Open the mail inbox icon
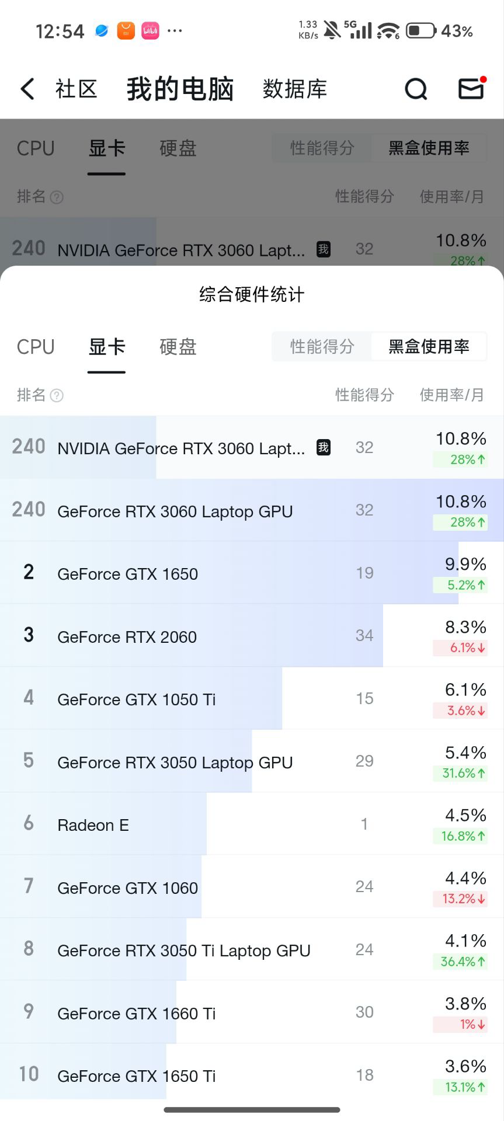Viewport: 504px width, 1121px height. 471,89
